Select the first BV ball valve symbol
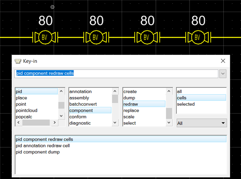241x179 pixels. pos(45,37)
